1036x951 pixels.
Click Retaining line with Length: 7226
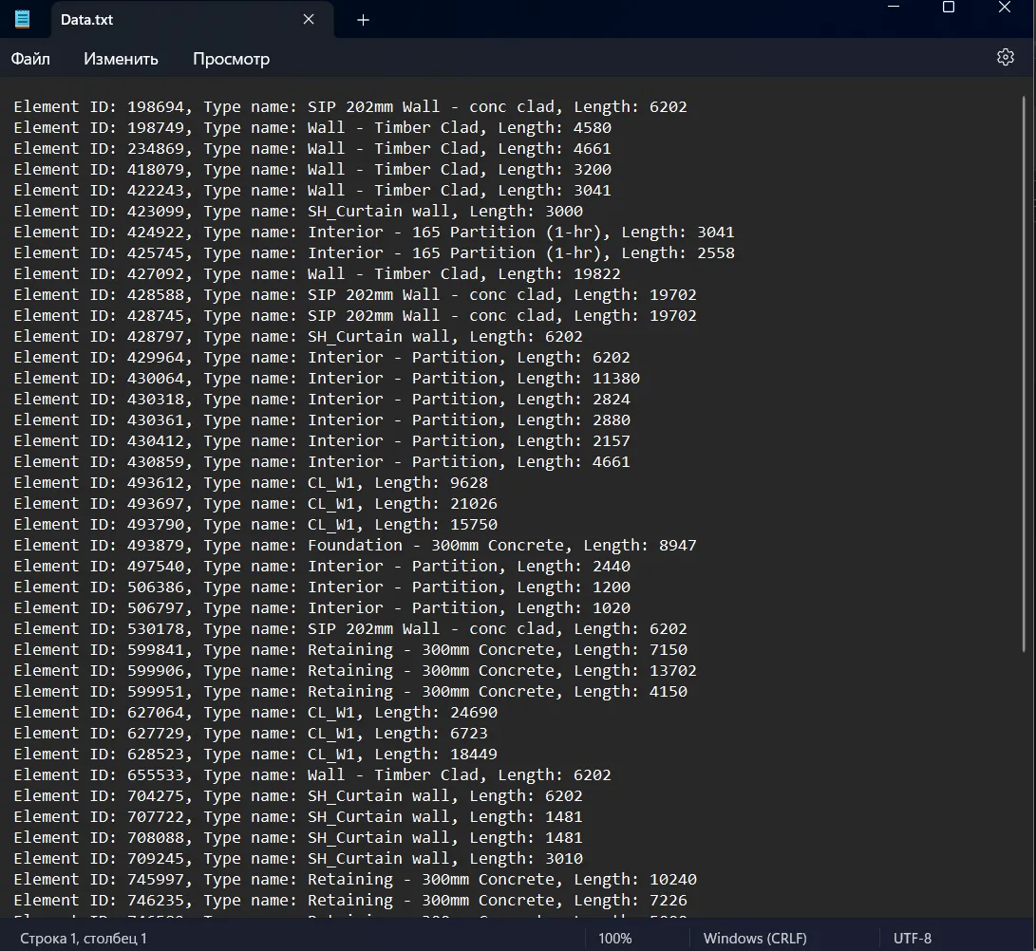[350, 901]
